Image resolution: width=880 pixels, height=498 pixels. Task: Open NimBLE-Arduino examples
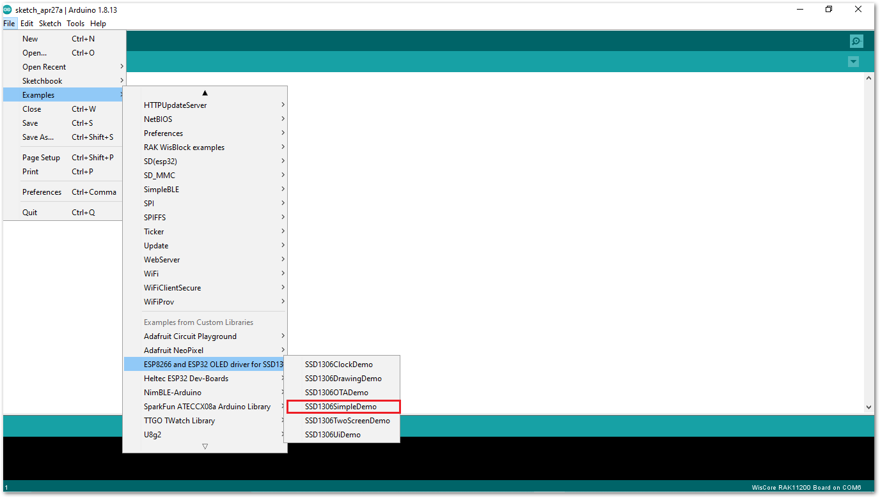[205, 393]
